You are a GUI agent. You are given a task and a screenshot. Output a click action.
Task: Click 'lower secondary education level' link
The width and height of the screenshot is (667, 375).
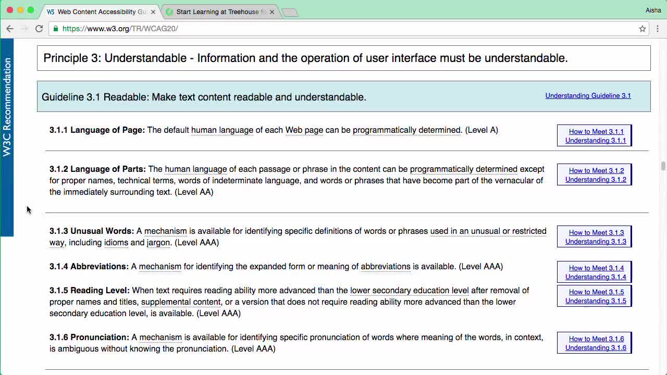tap(410, 291)
